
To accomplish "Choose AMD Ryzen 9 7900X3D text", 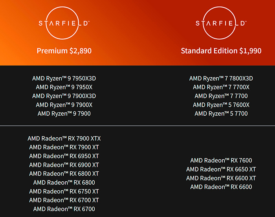I will pos(64,96).
